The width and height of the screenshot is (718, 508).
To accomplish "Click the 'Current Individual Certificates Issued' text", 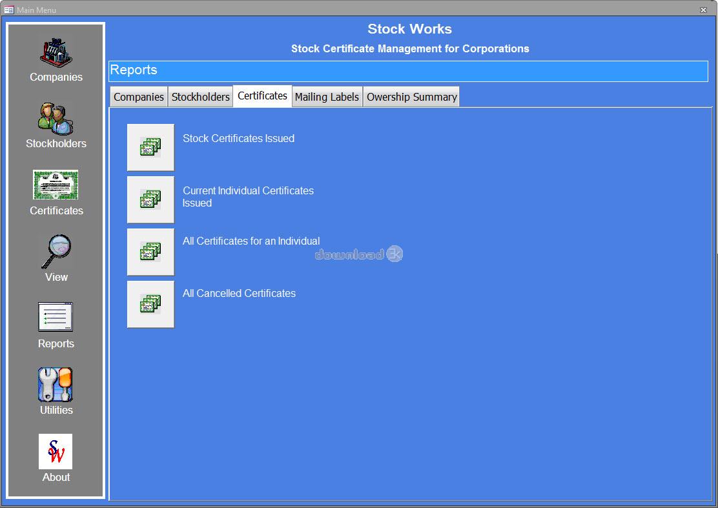I will click(248, 197).
